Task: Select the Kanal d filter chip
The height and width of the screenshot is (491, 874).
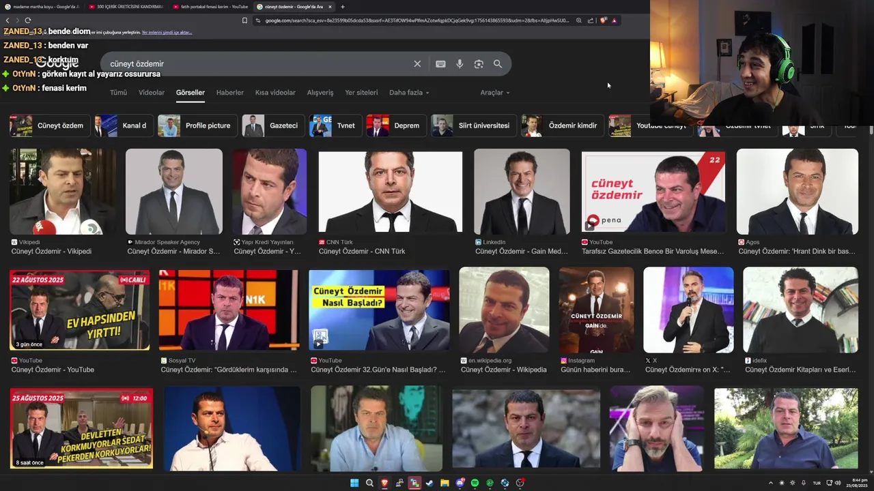Action: (123, 125)
